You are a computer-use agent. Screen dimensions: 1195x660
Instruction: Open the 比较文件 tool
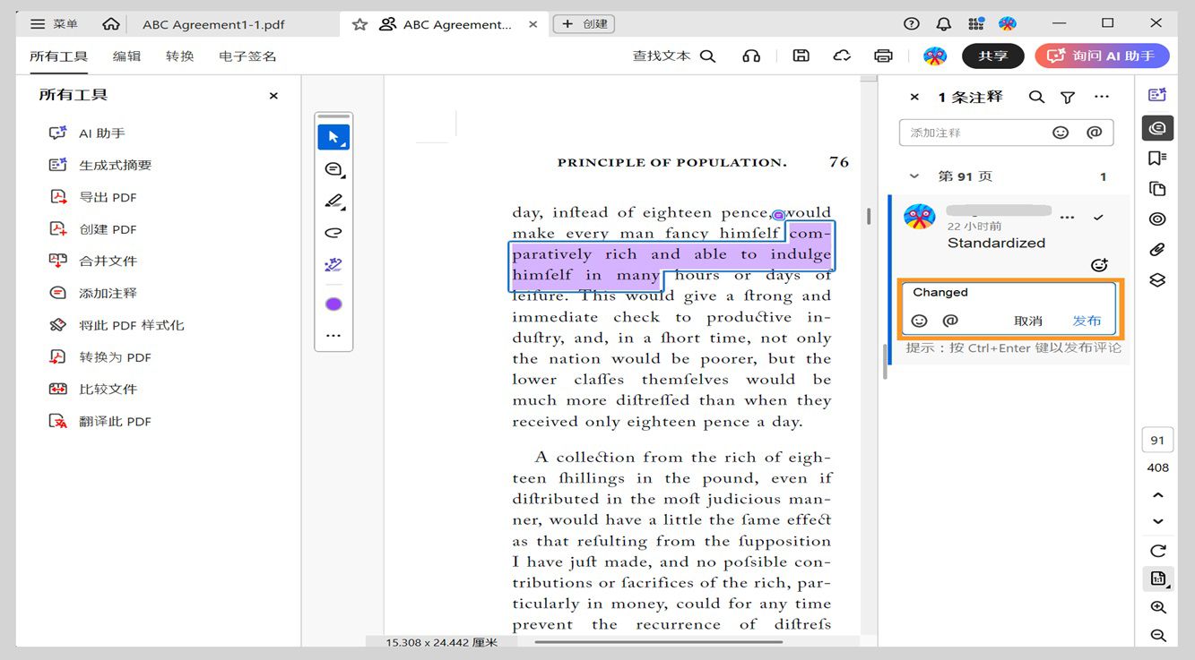pos(93,389)
